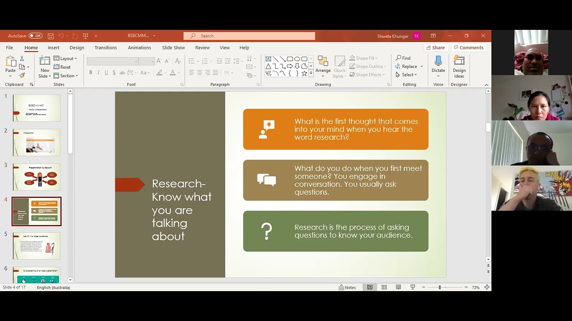Toggle Underline formatting
Viewport: 572px width, 321px height.
(x=106, y=73)
